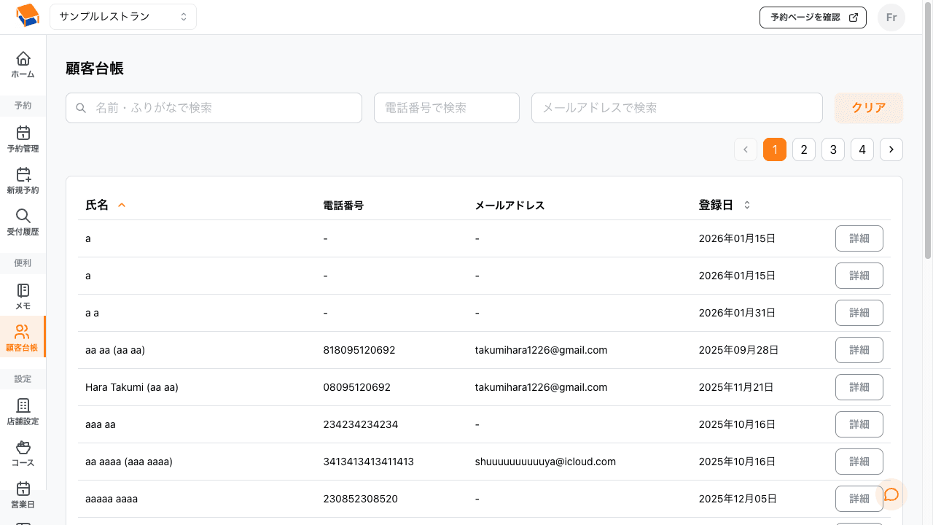Jump to page 4 of customers
This screenshot has height=525, width=933.
click(862, 149)
